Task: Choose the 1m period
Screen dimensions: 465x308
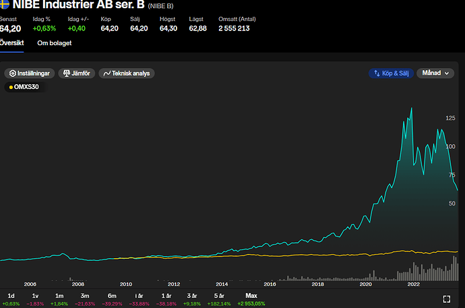Action: coord(60,296)
